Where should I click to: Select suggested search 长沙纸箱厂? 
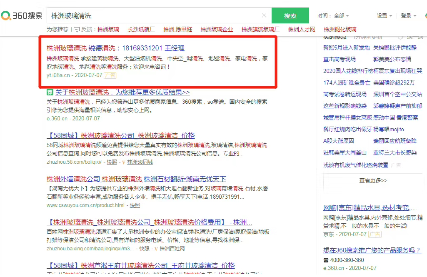pyautogui.click(x=141, y=29)
